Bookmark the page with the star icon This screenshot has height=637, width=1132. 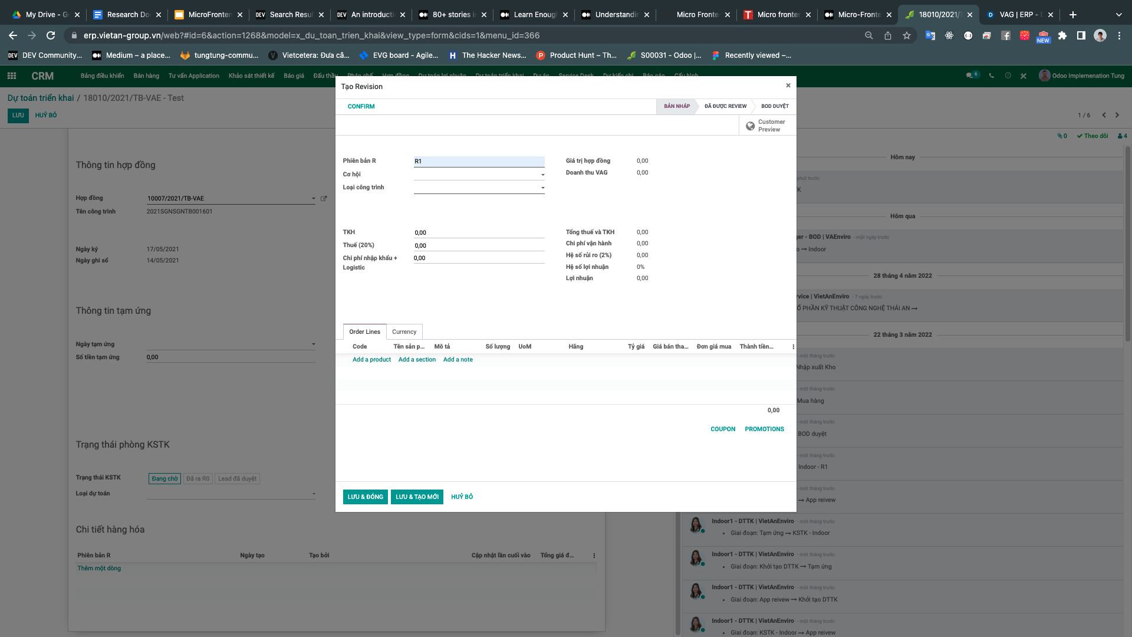(906, 35)
